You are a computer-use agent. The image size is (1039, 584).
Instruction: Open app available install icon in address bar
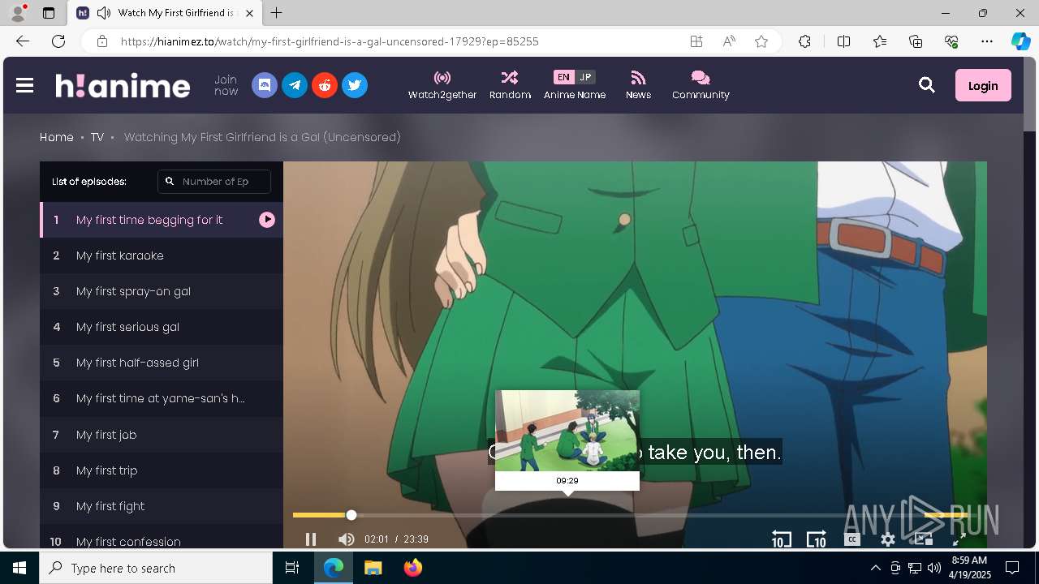coord(696,41)
